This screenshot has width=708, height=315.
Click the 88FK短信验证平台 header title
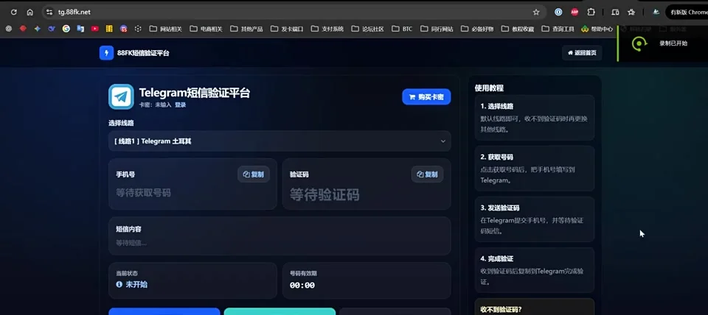point(143,53)
